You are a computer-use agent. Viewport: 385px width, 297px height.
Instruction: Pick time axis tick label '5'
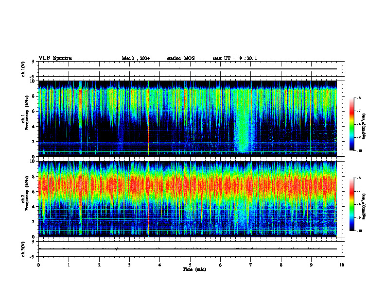coord(190,265)
